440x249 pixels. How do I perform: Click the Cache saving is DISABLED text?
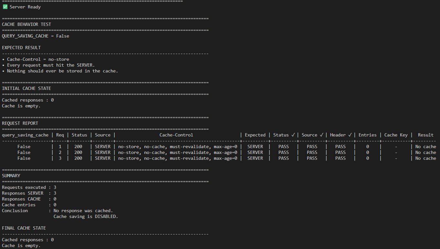coord(86,216)
